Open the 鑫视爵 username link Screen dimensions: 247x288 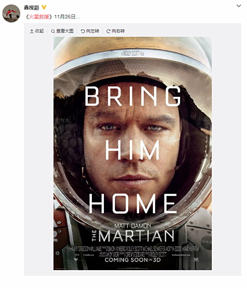click(31, 7)
